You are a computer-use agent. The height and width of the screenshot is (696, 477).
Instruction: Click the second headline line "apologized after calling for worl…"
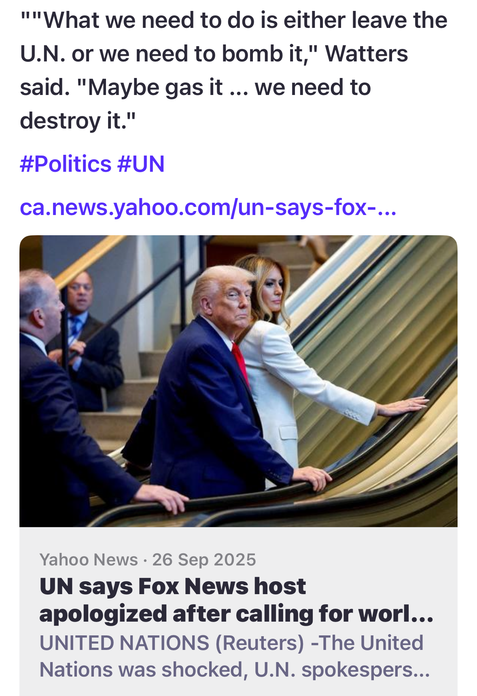tap(237, 614)
